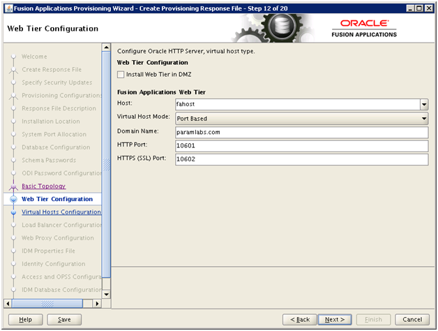Click the Web Proxy Configuration step
This screenshot has width=438, height=331.
click(58, 238)
